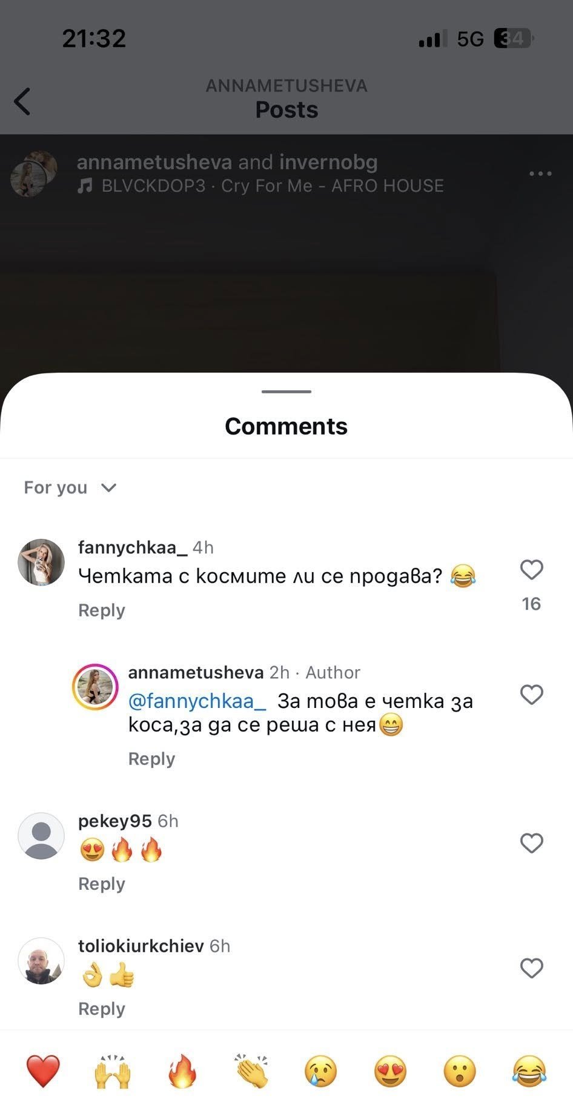Image resolution: width=573 pixels, height=1105 pixels.
Task: Reply to pekey95's comment
Action: point(102,884)
